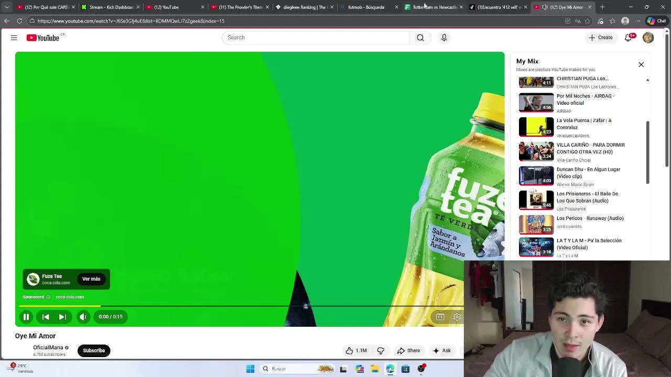Dislike the video
Screen dimensions: 671x377
point(381,351)
